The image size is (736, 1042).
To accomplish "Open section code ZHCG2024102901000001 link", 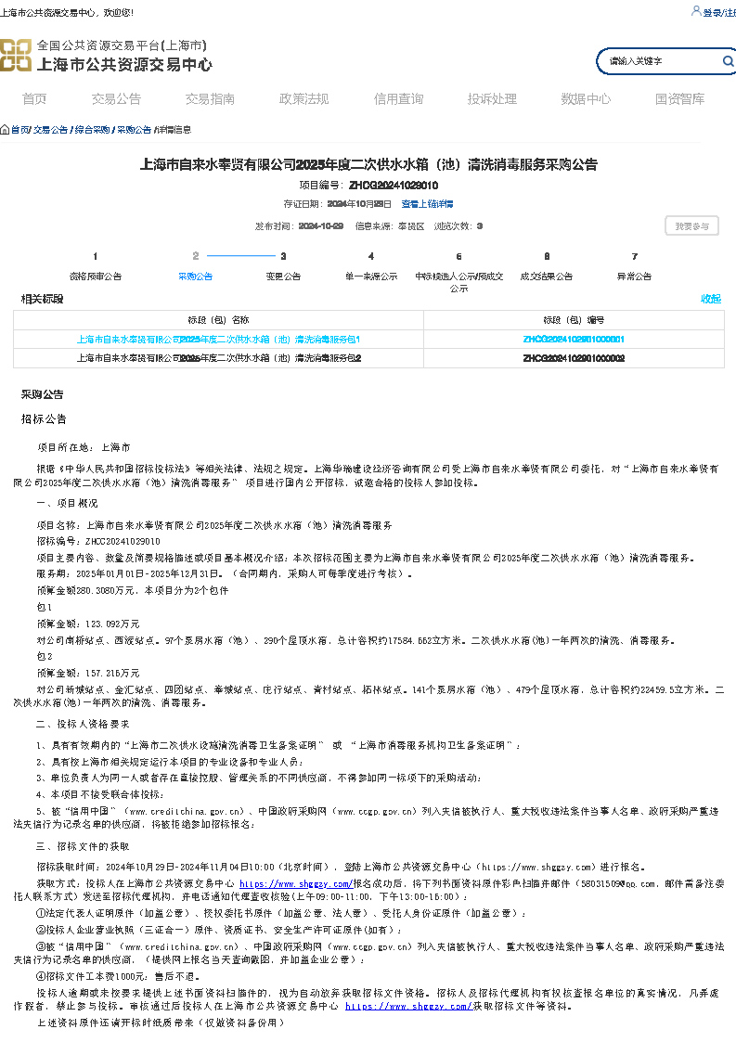I will point(573,340).
